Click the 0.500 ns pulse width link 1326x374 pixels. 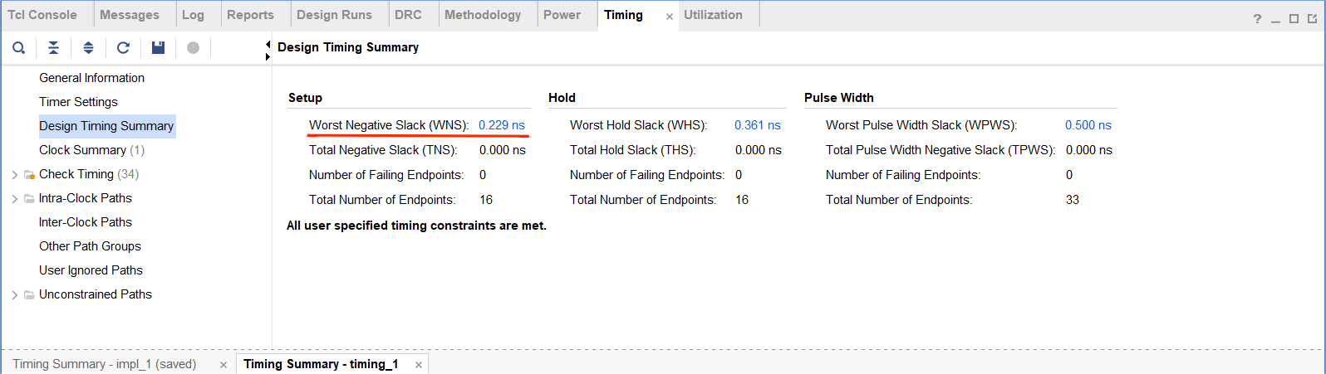click(1088, 125)
